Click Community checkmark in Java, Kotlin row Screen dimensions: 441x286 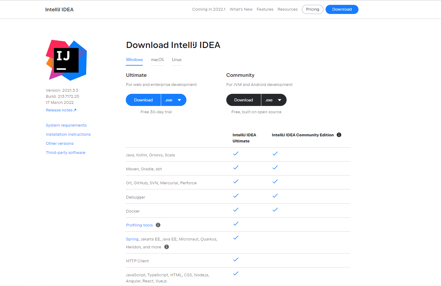[x=275, y=154]
